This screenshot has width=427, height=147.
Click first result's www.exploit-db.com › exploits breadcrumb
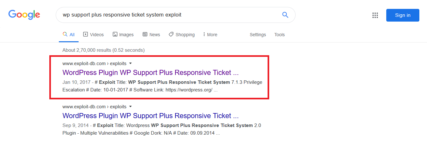coord(94,63)
